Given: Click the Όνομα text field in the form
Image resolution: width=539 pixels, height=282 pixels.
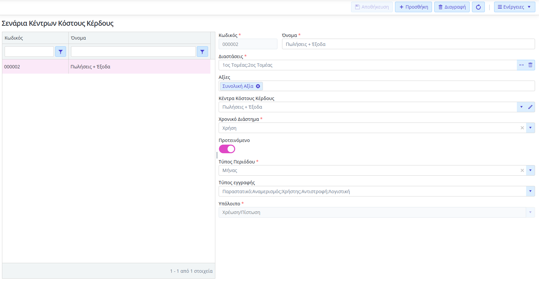Looking at the screenshot, I should (408, 44).
